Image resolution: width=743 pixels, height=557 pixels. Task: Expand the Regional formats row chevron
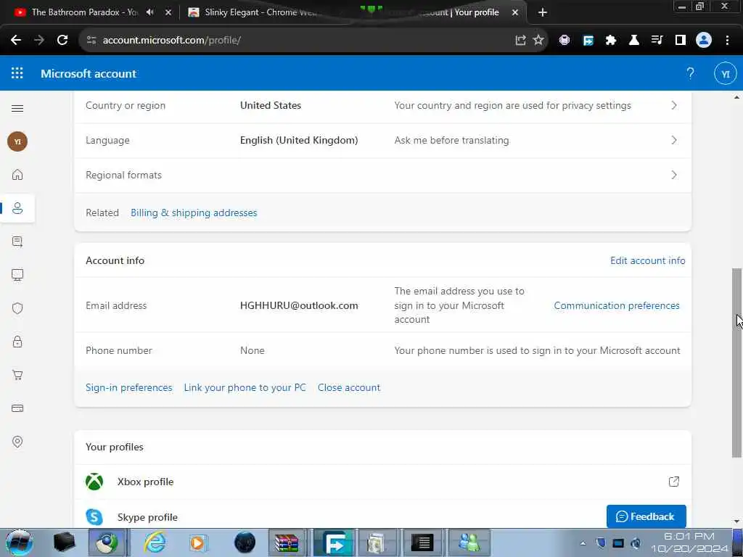(674, 175)
